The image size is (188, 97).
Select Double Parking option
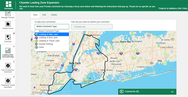(52, 44)
